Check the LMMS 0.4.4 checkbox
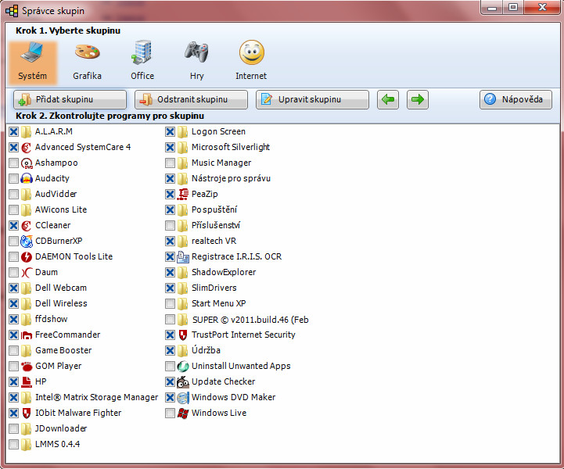Screen dimensions: 564x469 tap(13, 444)
